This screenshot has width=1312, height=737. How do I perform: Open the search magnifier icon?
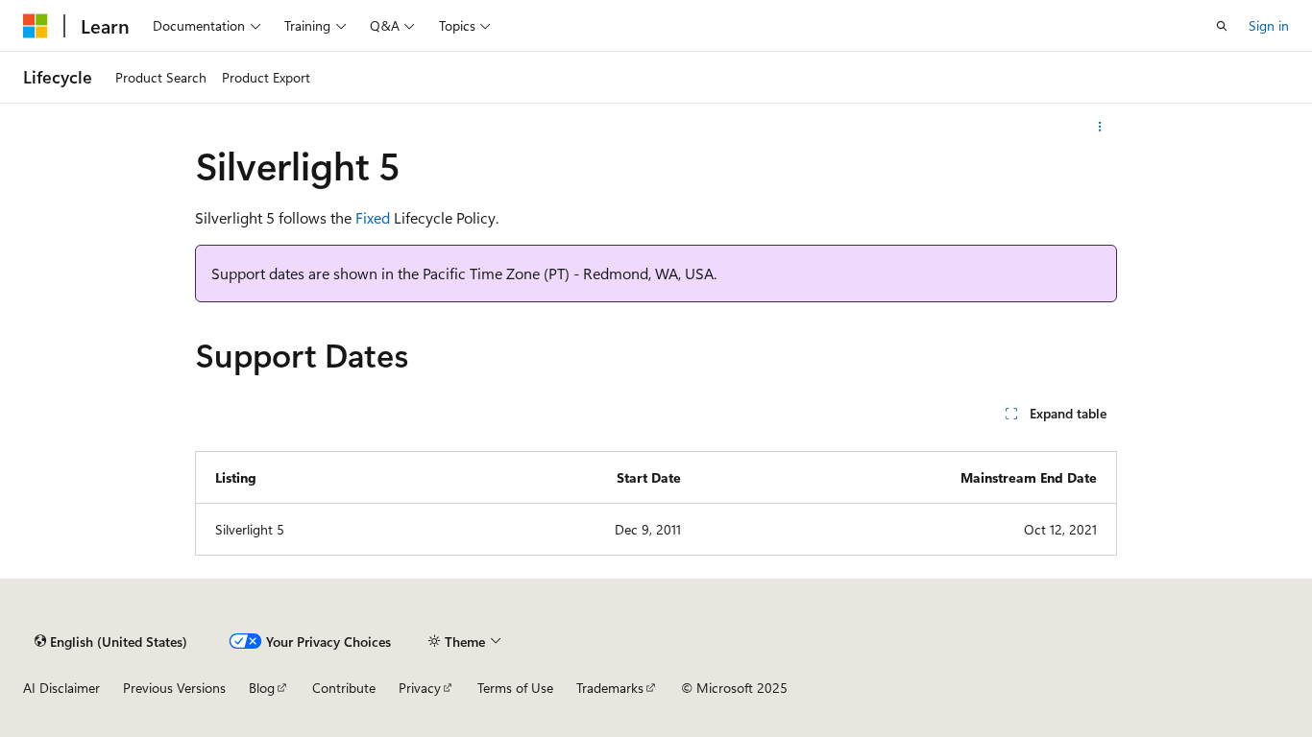click(1222, 26)
